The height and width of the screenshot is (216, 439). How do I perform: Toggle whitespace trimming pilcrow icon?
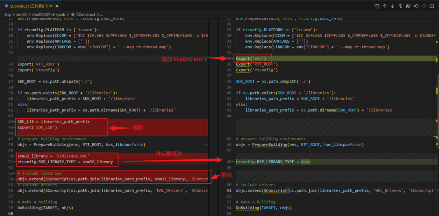tap(400, 6)
